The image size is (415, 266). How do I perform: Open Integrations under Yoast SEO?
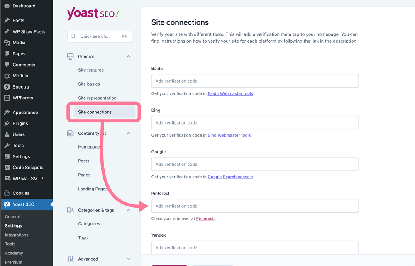pyautogui.click(x=17, y=235)
